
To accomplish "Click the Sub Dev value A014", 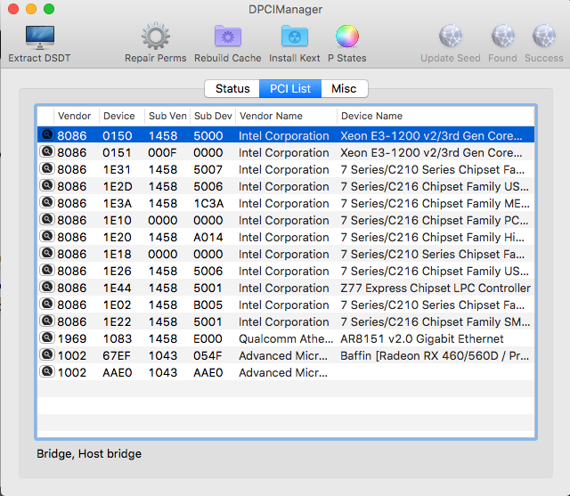I will coord(208,237).
